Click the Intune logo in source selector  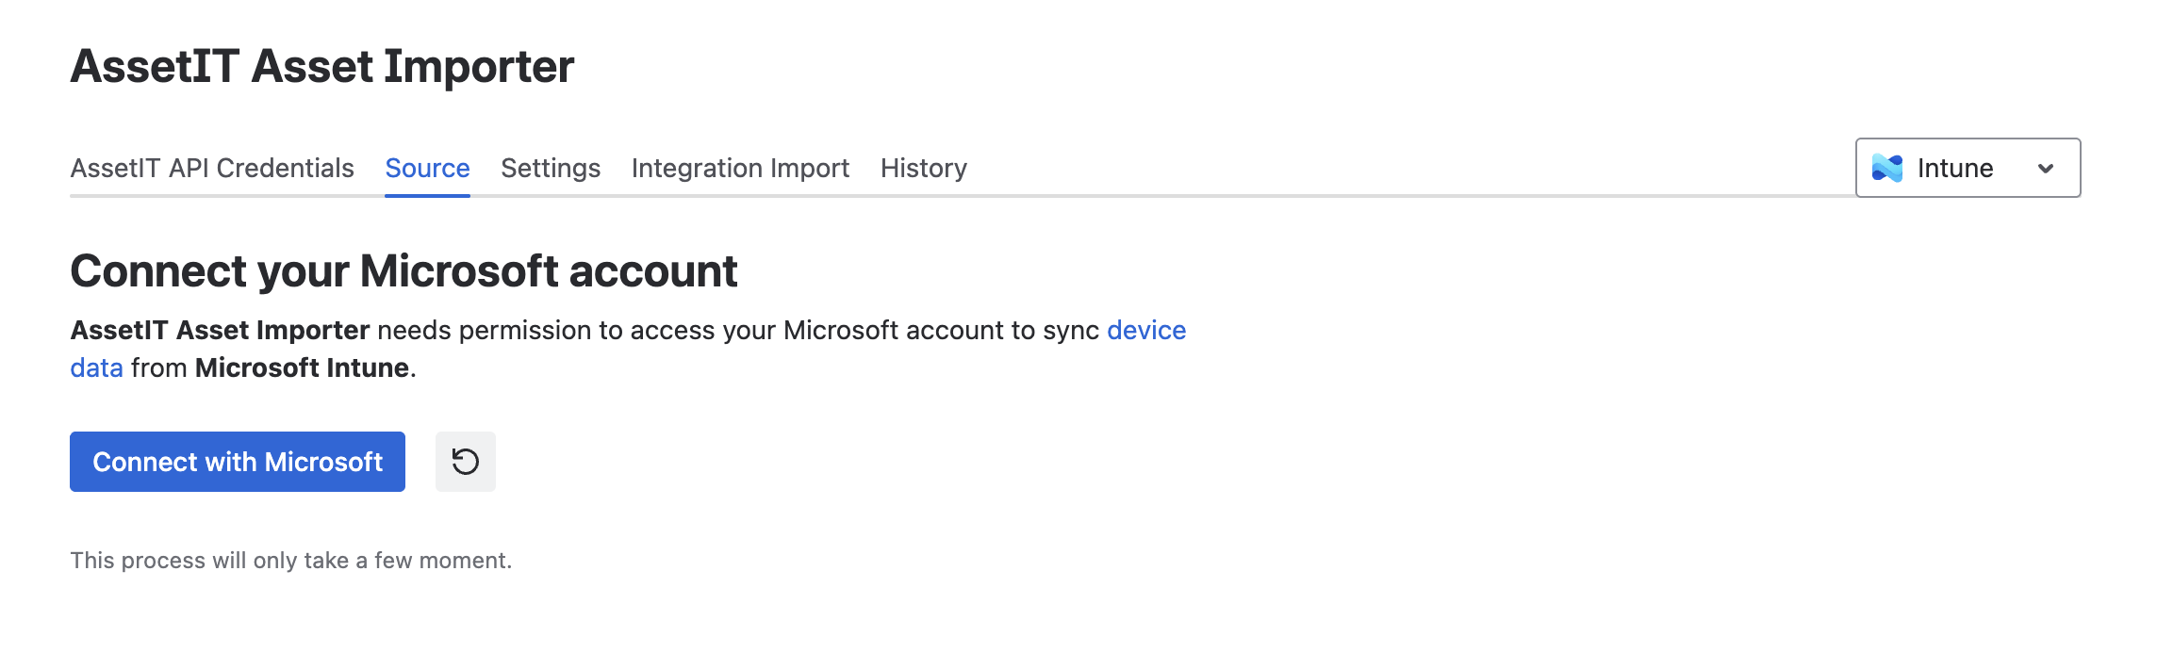(1887, 168)
